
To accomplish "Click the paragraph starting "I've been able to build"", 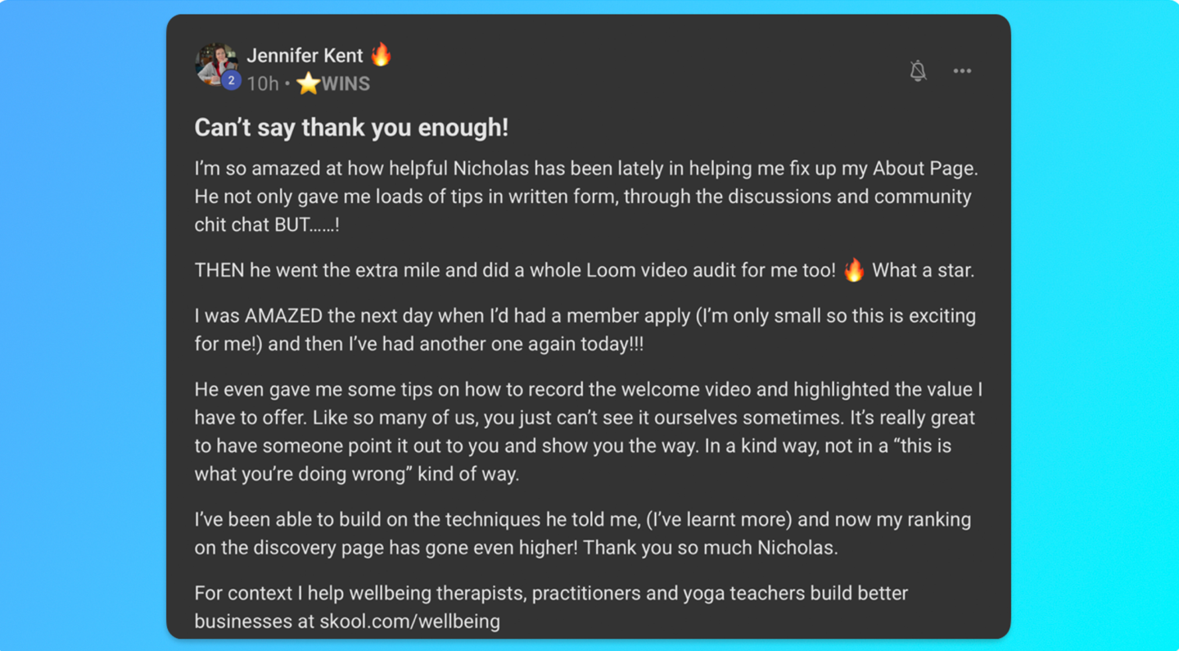I will (582, 533).
